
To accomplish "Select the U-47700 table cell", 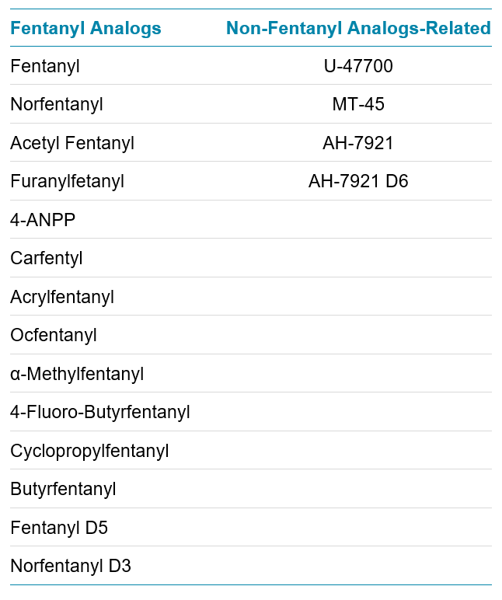I will [x=358, y=67].
